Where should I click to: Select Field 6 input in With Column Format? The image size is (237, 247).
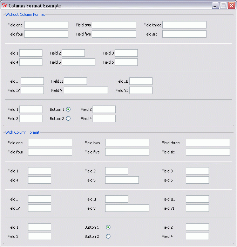click(x=197, y=180)
